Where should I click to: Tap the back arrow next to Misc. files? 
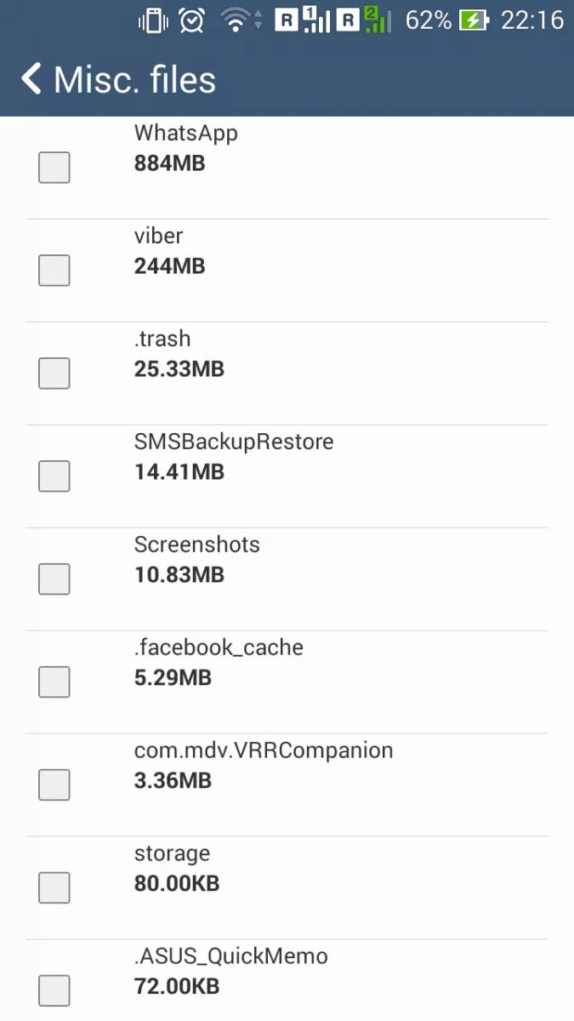(31, 79)
